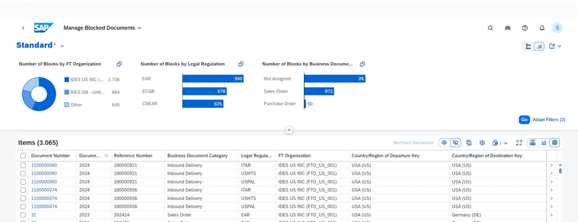Click the binoculars icon in the header

(508, 28)
